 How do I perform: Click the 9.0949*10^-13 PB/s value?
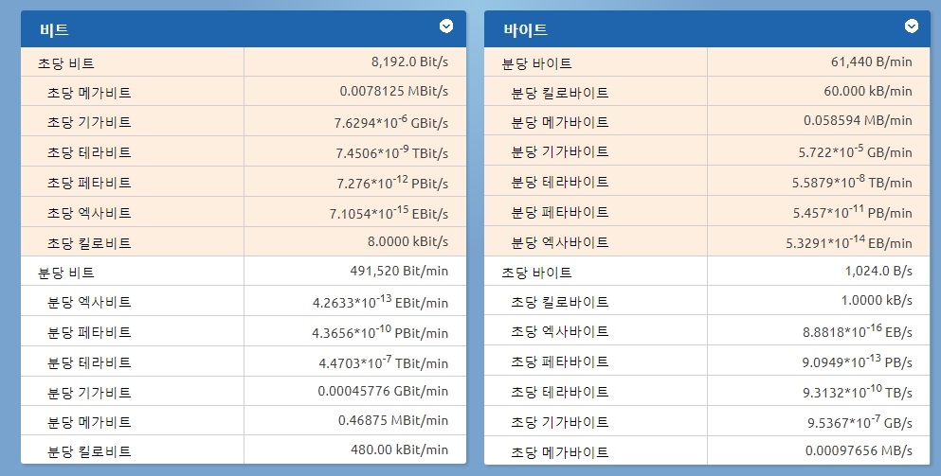click(x=859, y=361)
